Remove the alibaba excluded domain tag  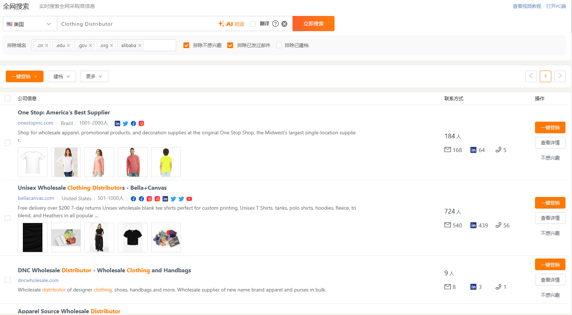tap(140, 45)
